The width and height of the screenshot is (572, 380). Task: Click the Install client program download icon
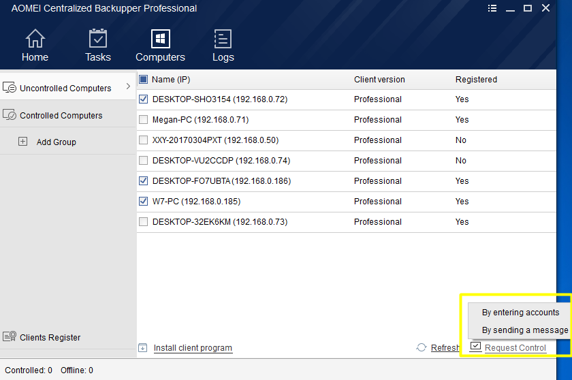click(143, 348)
